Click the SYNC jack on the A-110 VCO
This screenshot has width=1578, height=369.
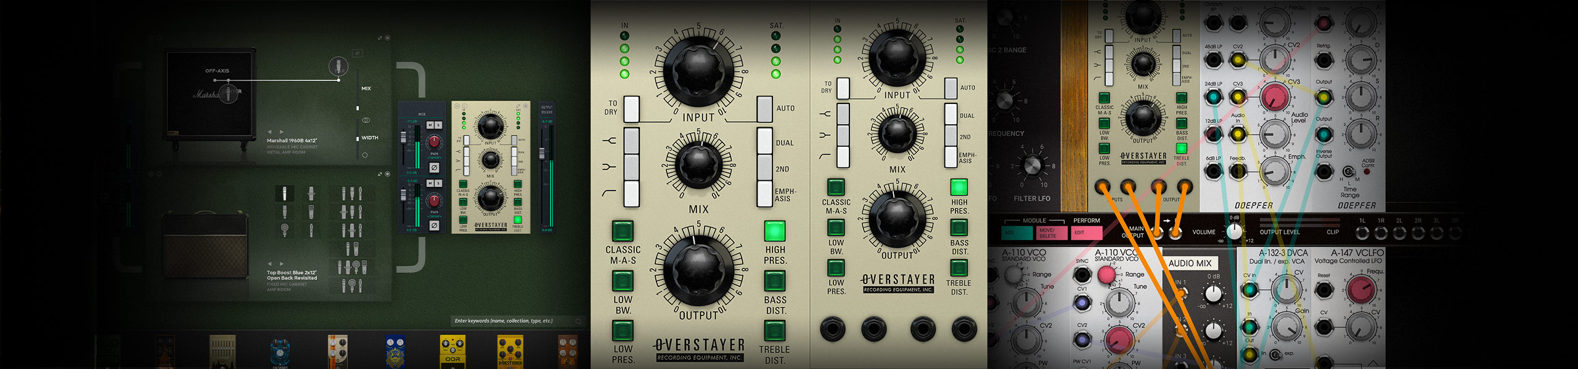tap(1082, 275)
